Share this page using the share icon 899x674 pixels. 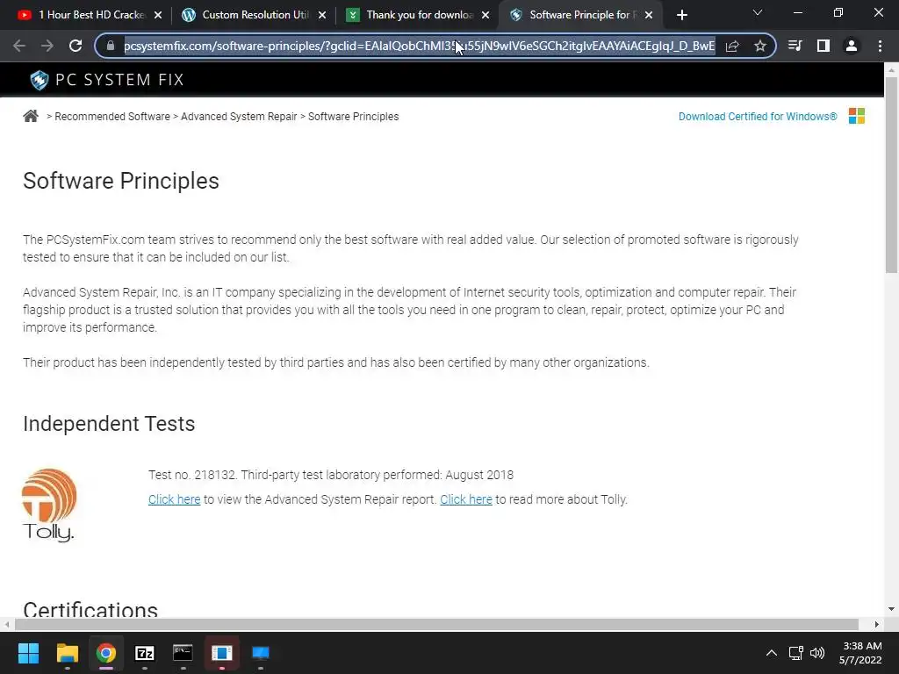(x=732, y=46)
